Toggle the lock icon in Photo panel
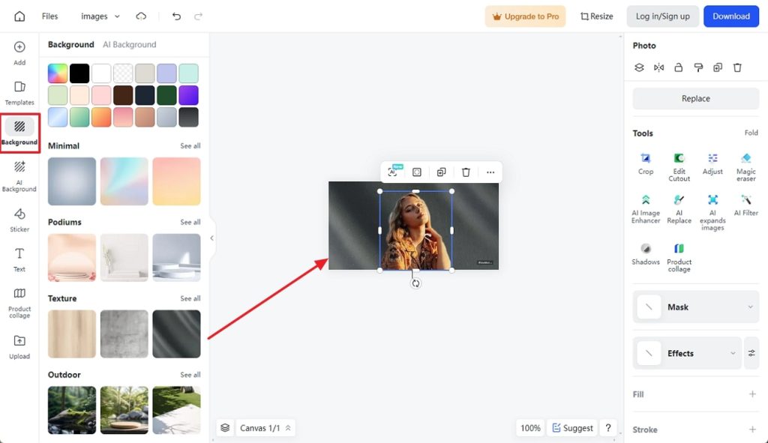The image size is (768, 443). [678, 67]
